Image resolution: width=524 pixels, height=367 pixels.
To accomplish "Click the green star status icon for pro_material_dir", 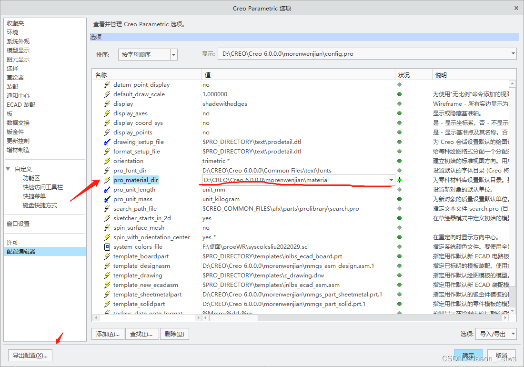I will (x=399, y=180).
